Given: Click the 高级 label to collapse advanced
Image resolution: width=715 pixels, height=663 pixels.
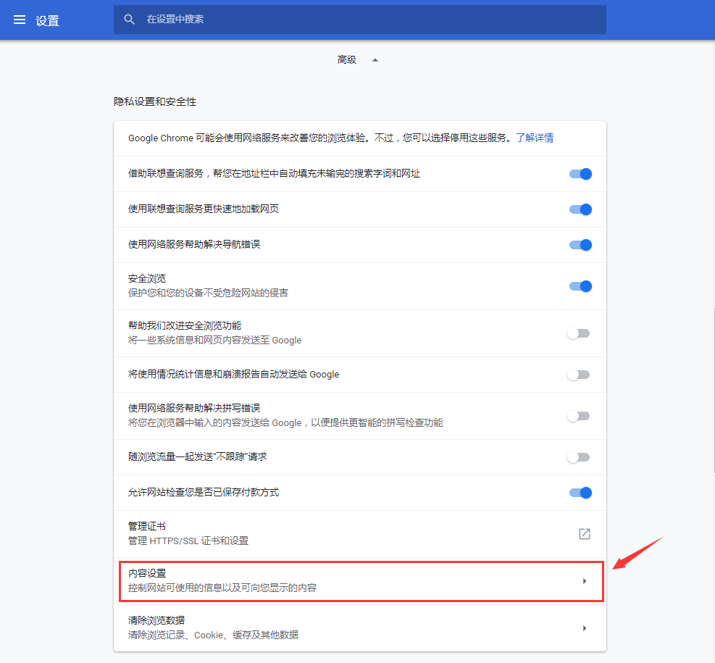Looking at the screenshot, I should click(x=347, y=60).
